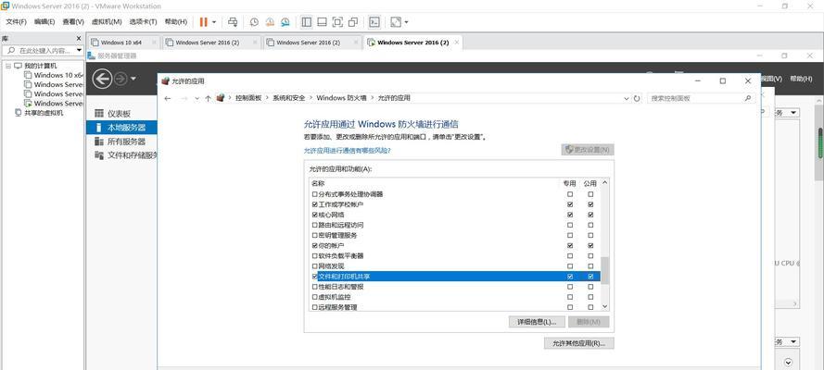Click back arrow in 允许的应用 window
Viewport: 824px width, 370px height.
click(x=168, y=98)
